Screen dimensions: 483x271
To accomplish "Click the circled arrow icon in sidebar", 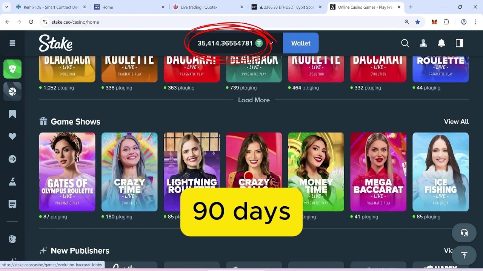I will click(12, 159).
